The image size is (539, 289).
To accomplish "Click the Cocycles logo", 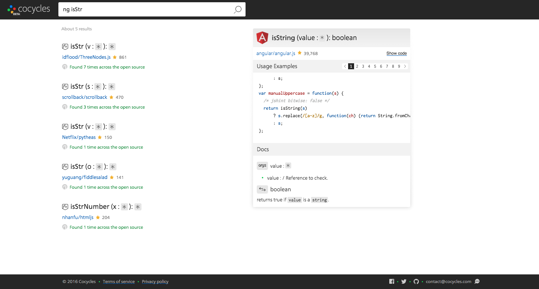I will pyautogui.click(x=28, y=9).
